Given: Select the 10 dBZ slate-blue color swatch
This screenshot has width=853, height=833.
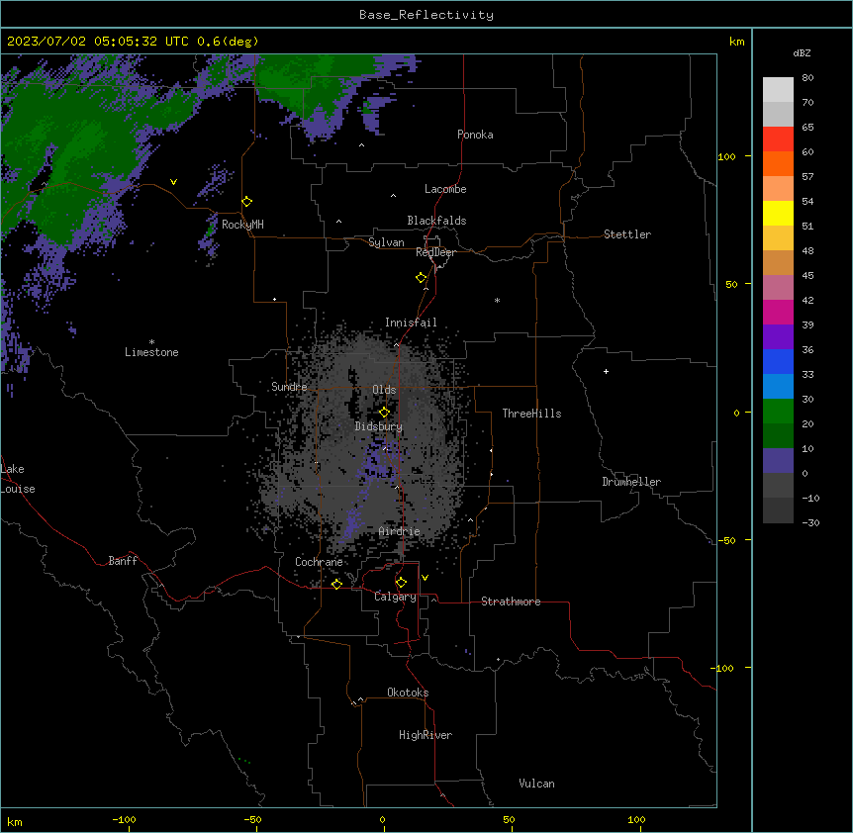Looking at the screenshot, I should [x=778, y=461].
